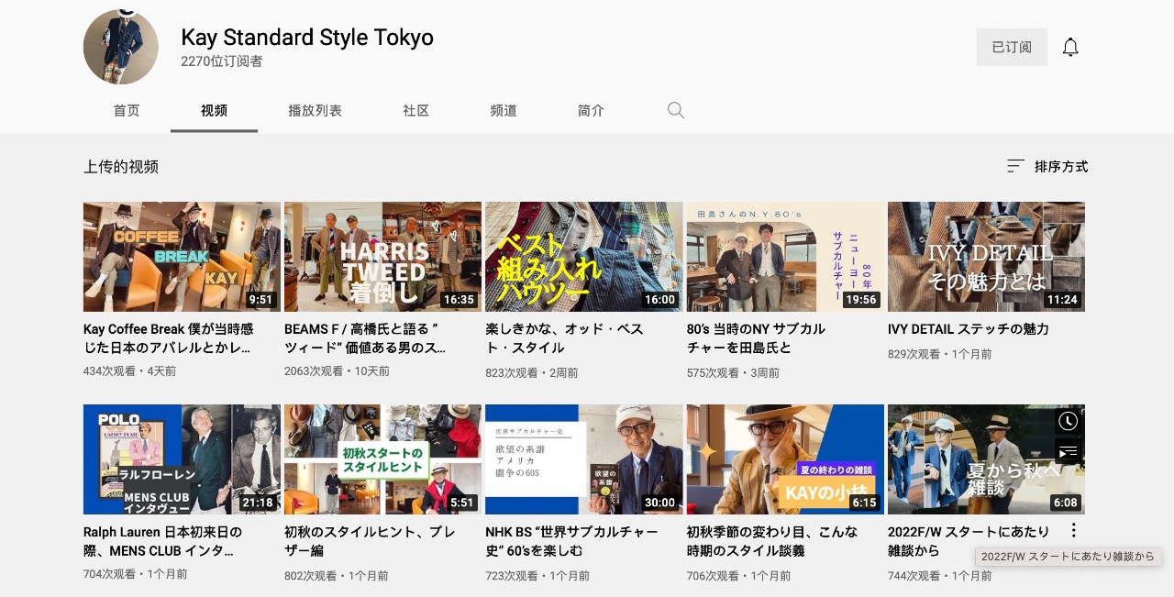Open the 播放列表 tab
Screen dimensions: 1174x597
(315, 110)
